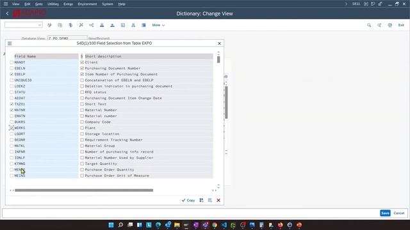This screenshot has height=230, width=410.
Task: Open the command field dropdown arrow
Action: click(40, 25)
